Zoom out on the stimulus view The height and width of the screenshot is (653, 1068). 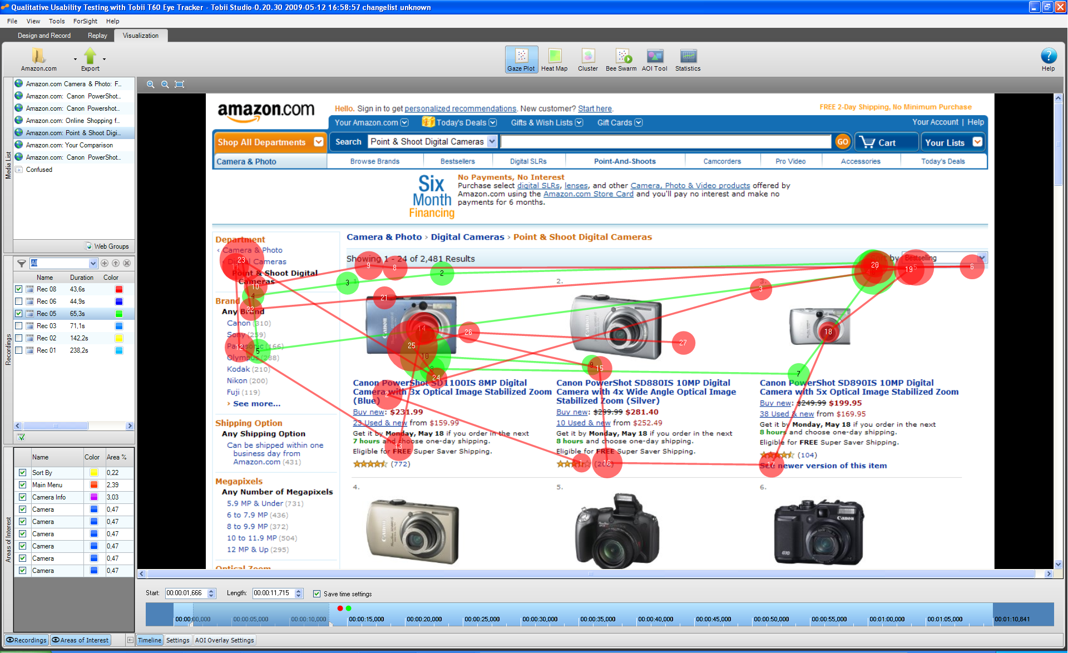pos(165,85)
